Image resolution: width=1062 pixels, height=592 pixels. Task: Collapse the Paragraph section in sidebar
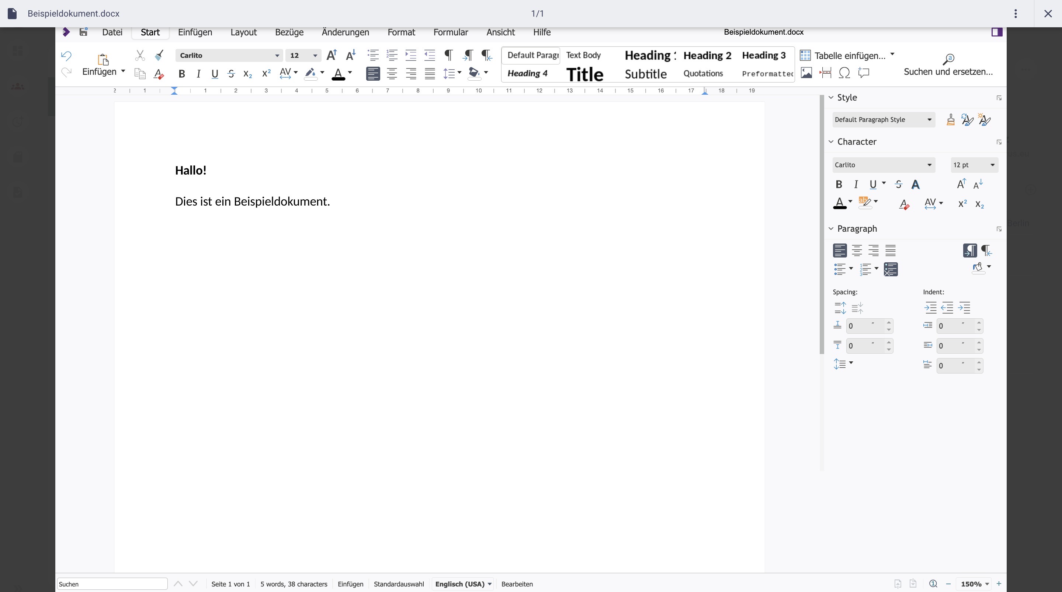click(x=831, y=229)
